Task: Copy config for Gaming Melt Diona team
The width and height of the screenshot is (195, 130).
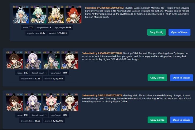Action: point(157,120)
